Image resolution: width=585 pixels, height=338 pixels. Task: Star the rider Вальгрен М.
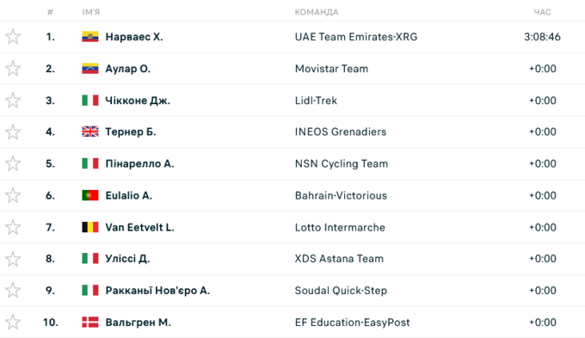tap(13, 322)
